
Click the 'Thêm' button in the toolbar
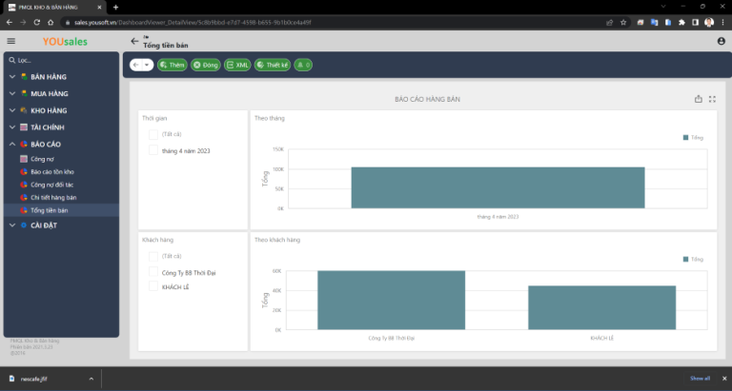click(173, 65)
